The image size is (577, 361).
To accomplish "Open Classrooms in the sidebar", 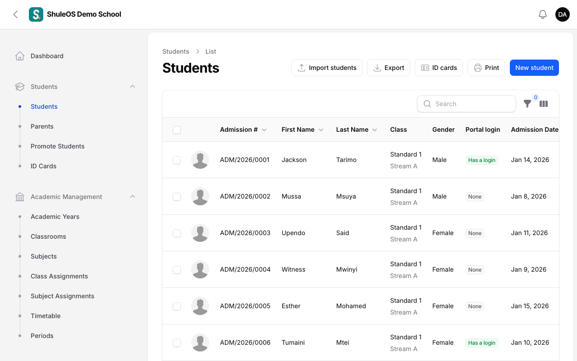I will point(48,236).
